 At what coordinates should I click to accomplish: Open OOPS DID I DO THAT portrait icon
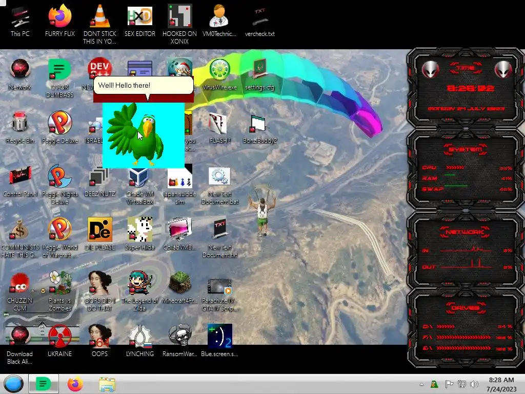click(x=100, y=291)
